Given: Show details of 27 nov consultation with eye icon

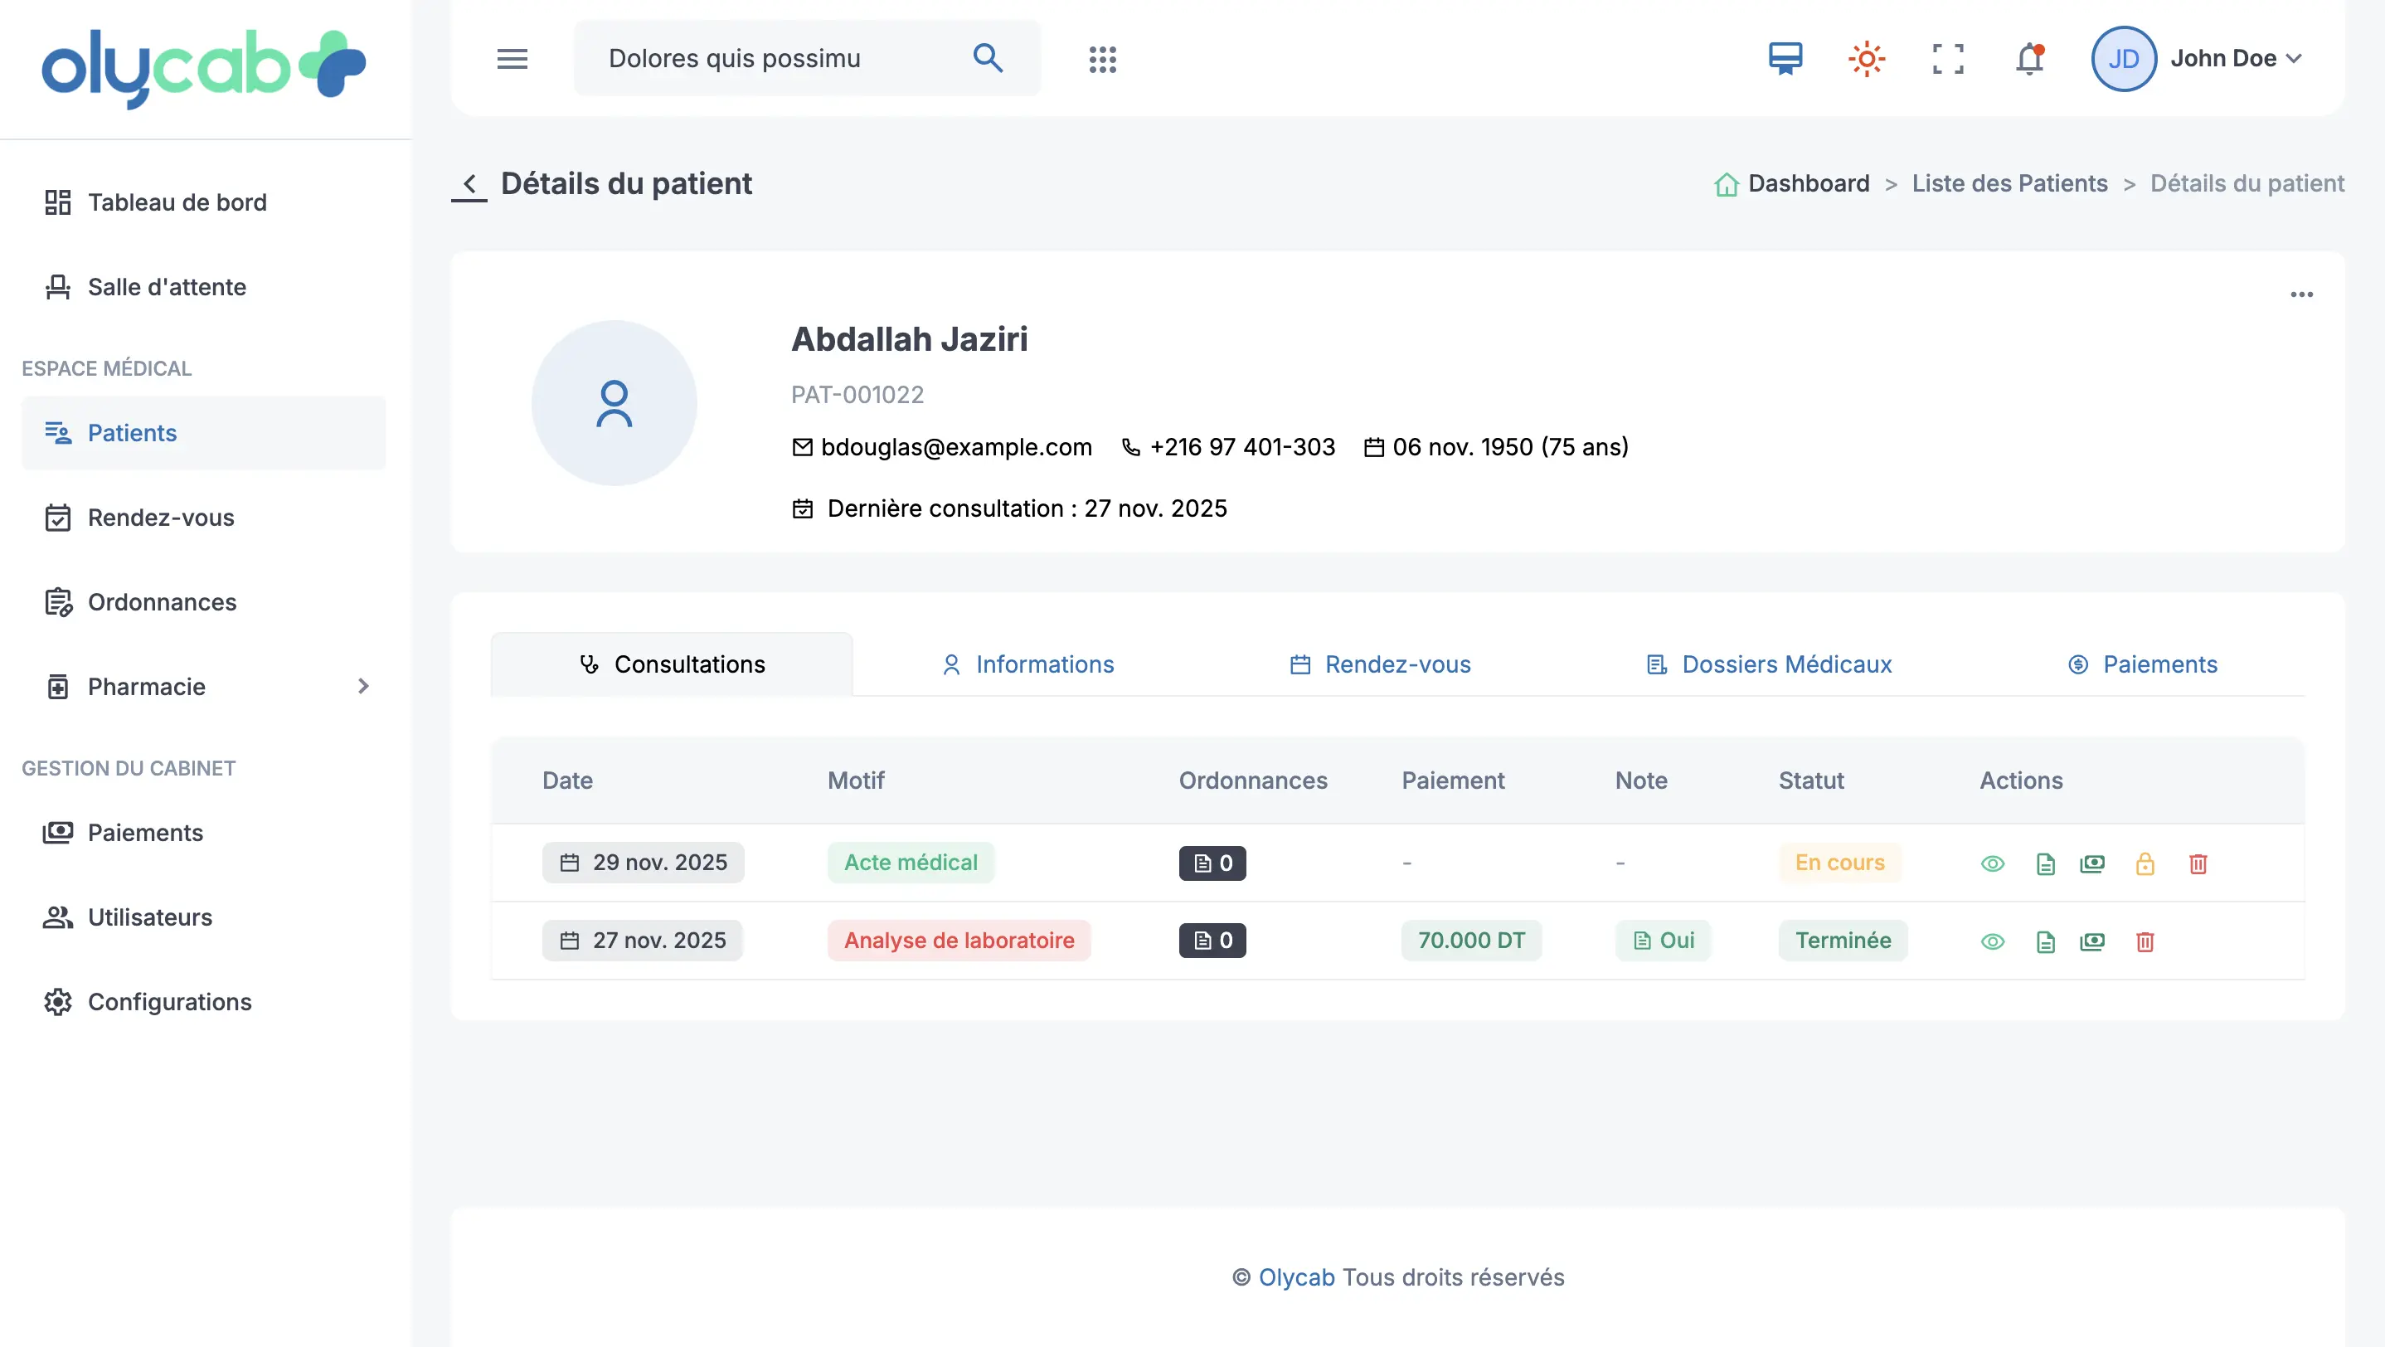Looking at the screenshot, I should click(x=1994, y=941).
